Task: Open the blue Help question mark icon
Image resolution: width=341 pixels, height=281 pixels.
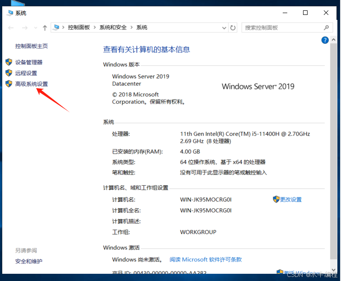Action: pos(325,40)
